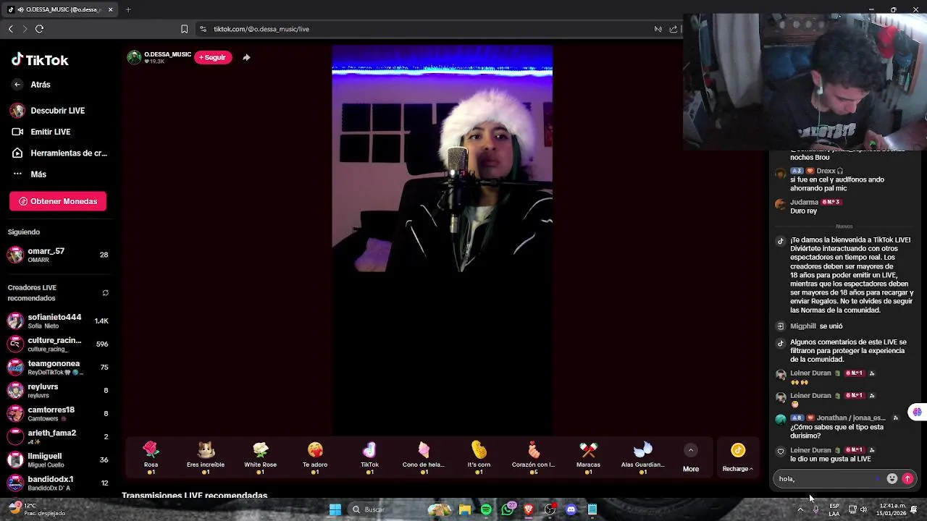The height and width of the screenshot is (521, 927).
Task: Open Emitir LIVE
Action: pos(41,132)
